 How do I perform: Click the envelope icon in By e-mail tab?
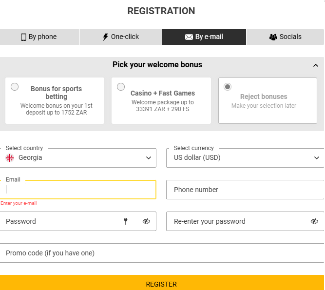click(x=189, y=37)
